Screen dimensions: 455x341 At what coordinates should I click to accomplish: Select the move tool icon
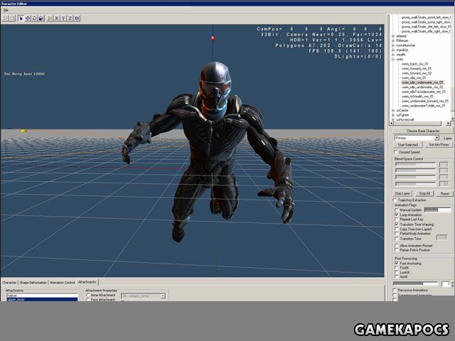coord(28,18)
